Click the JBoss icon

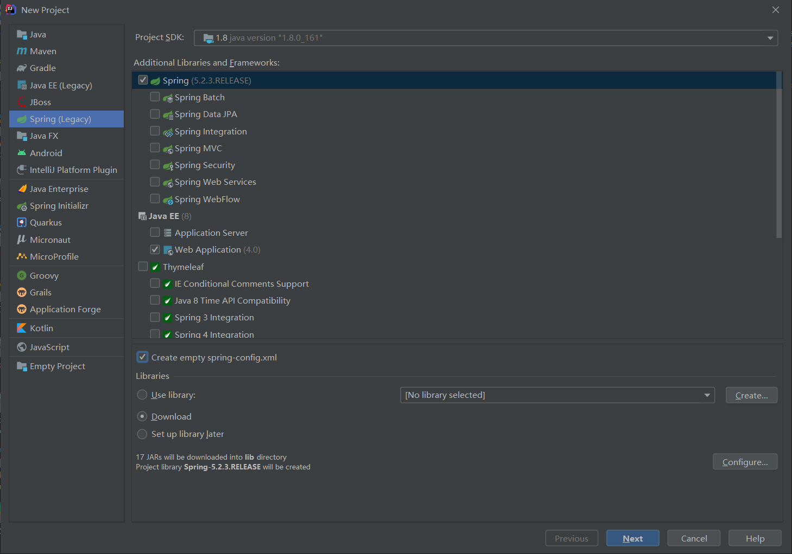click(x=22, y=102)
